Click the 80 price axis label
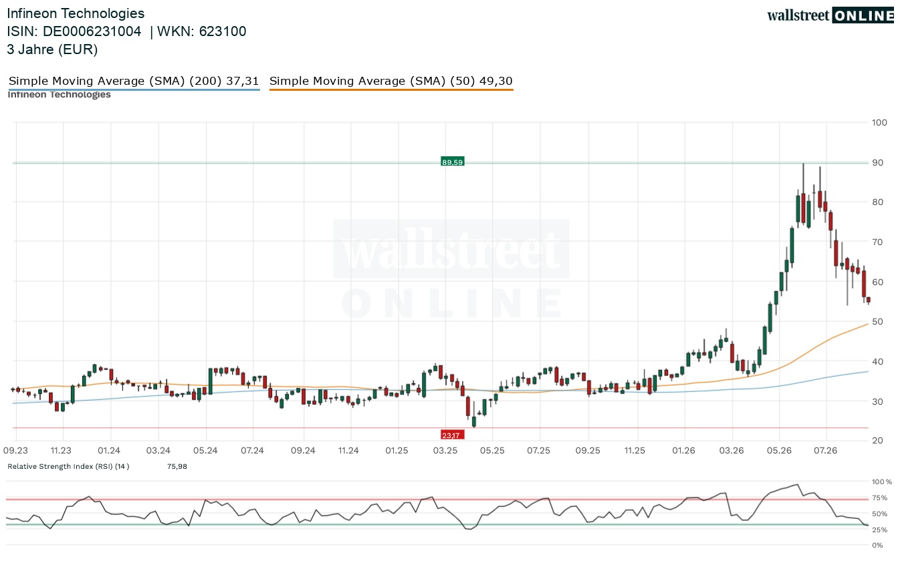The height and width of the screenshot is (563, 902). [877, 202]
